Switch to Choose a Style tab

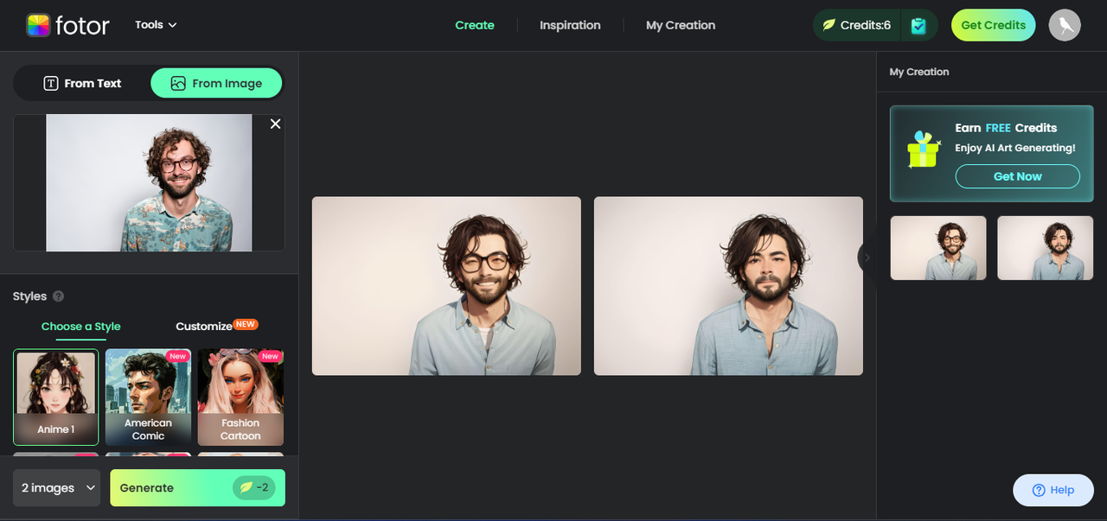point(81,326)
